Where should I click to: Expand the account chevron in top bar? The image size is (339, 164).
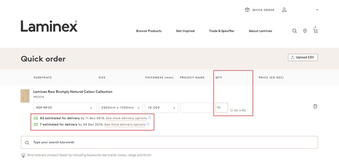317,10
